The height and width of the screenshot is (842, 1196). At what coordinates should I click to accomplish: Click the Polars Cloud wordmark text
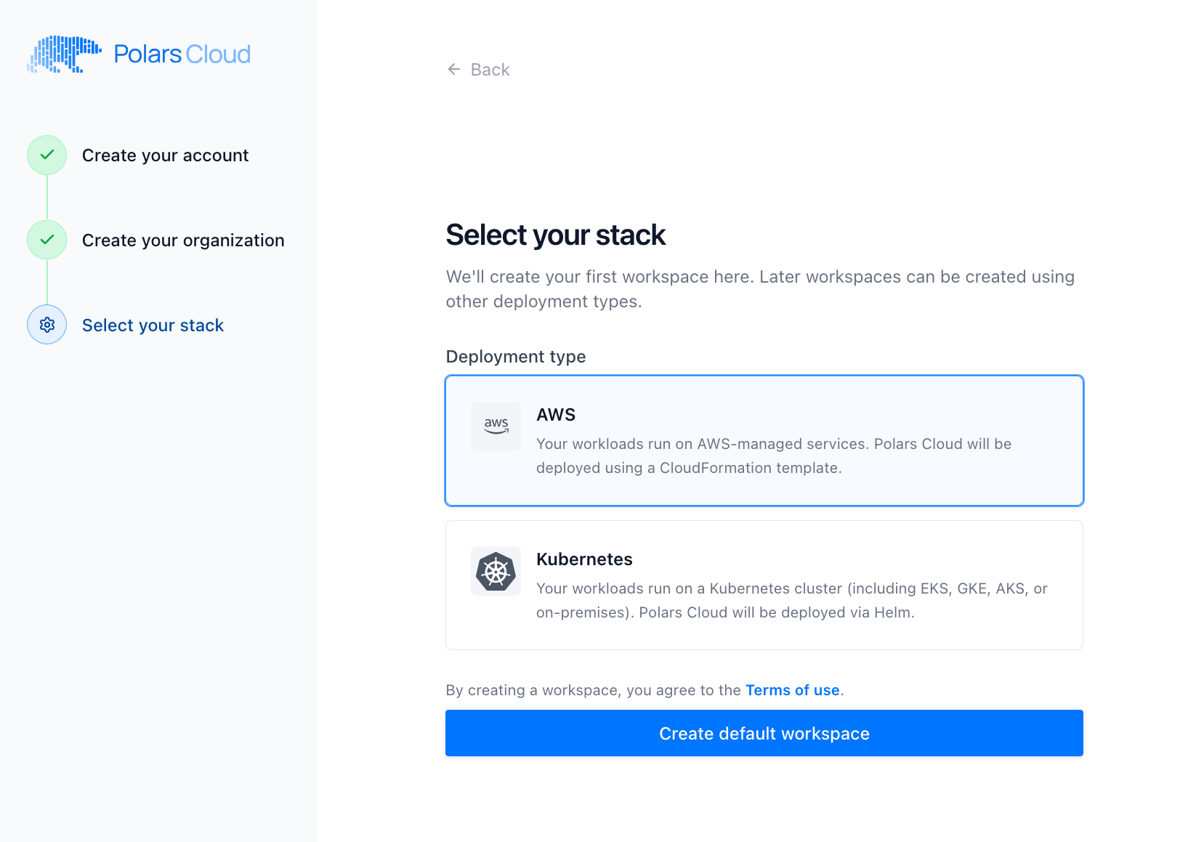[x=182, y=54]
